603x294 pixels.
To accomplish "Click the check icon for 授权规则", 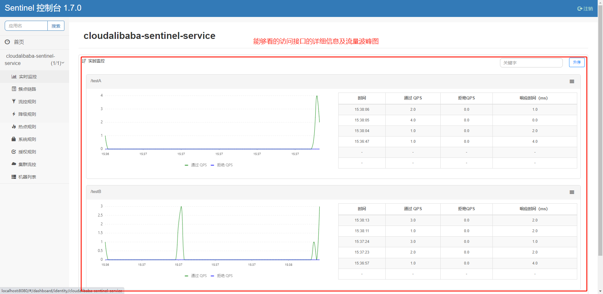I will (x=14, y=152).
